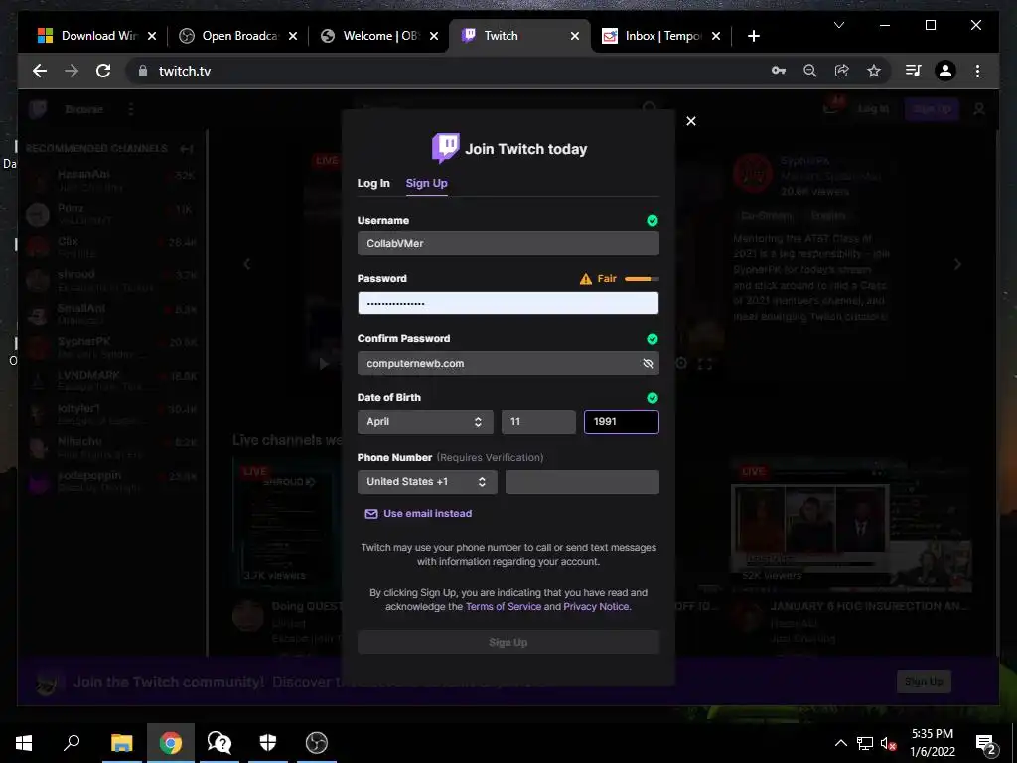This screenshot has height=763, width=1017.
Task: Bookmark this page with star icon
Action: click(x=874, y=71)
